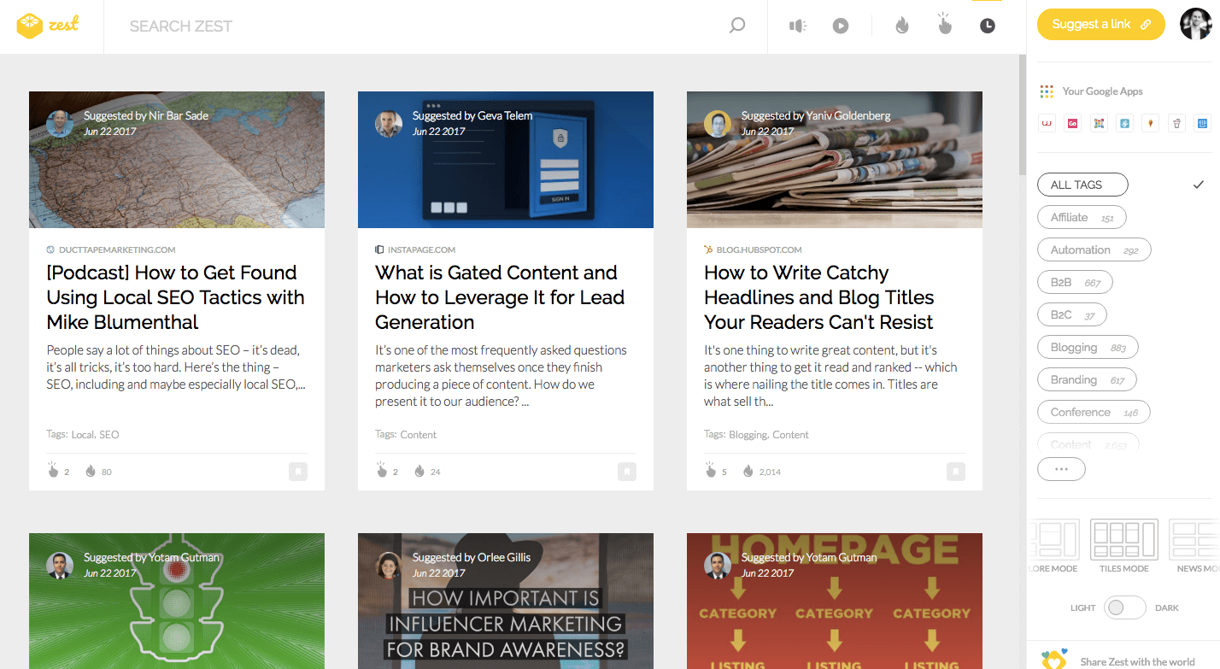Filter by the Blogging tag
The height and width of the screenshot is (669, 1220).
[x=1088, y=347]
